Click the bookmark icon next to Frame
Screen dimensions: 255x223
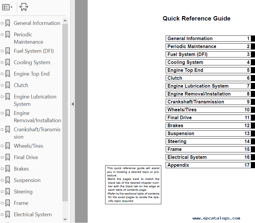tap(8, 203)
